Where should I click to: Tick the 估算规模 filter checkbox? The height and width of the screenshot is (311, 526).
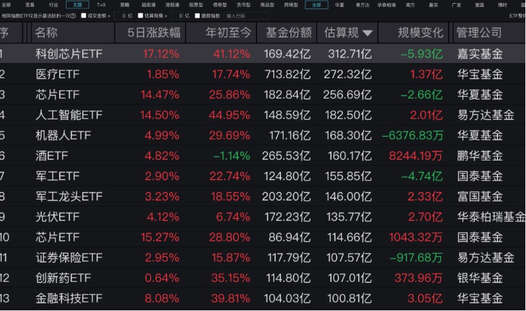pos(140,15)
